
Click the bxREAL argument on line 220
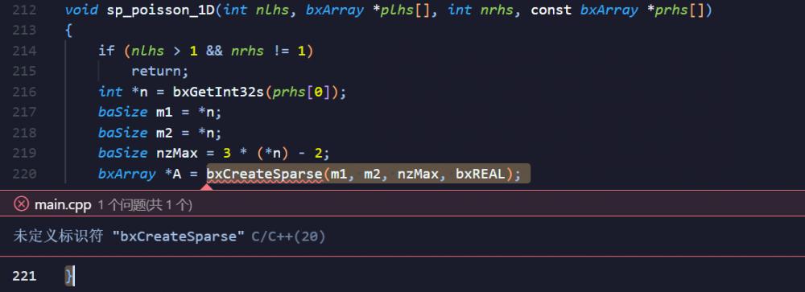[x=480, y=174]
